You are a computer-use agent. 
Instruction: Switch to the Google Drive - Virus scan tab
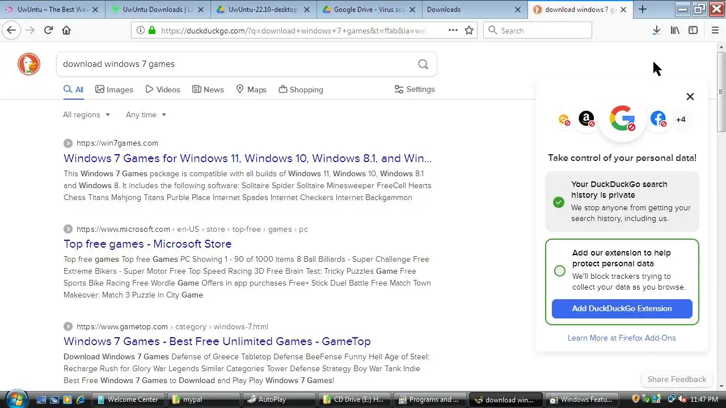pyautogui.click(x=369, y=9)
